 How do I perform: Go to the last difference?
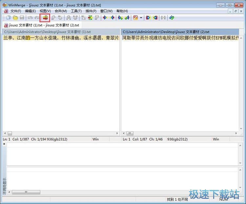coord(97,18)
